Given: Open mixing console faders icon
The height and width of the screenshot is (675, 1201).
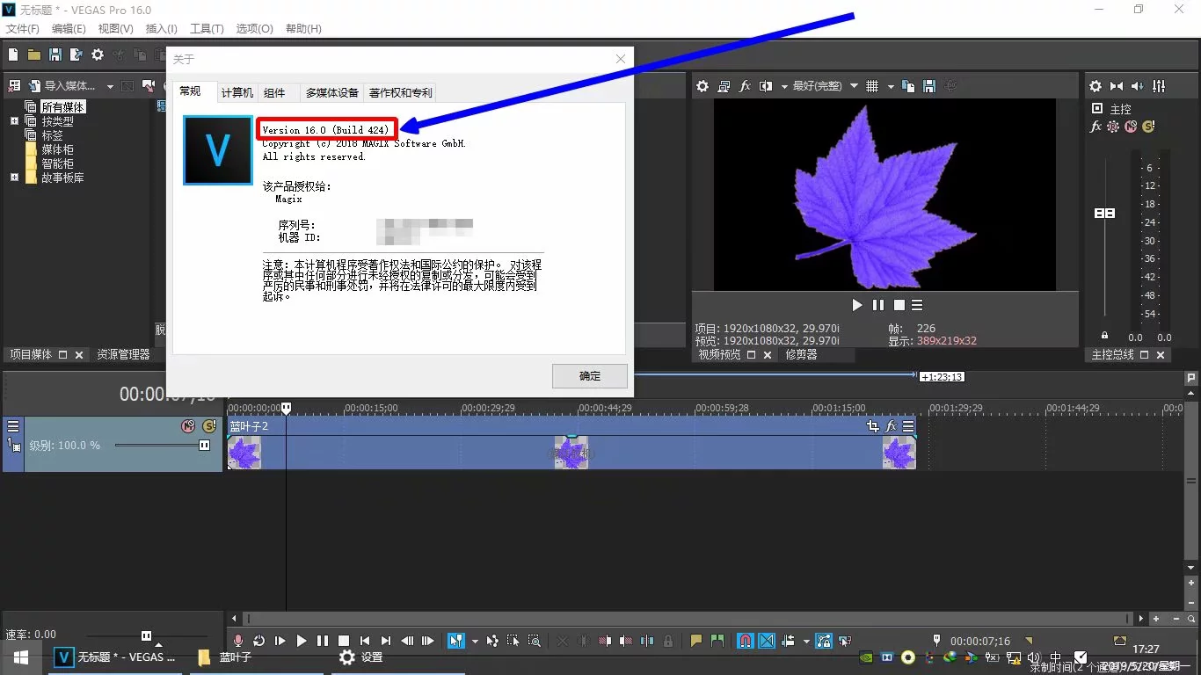Looking at the screenshot, I should pos(1159,86).
